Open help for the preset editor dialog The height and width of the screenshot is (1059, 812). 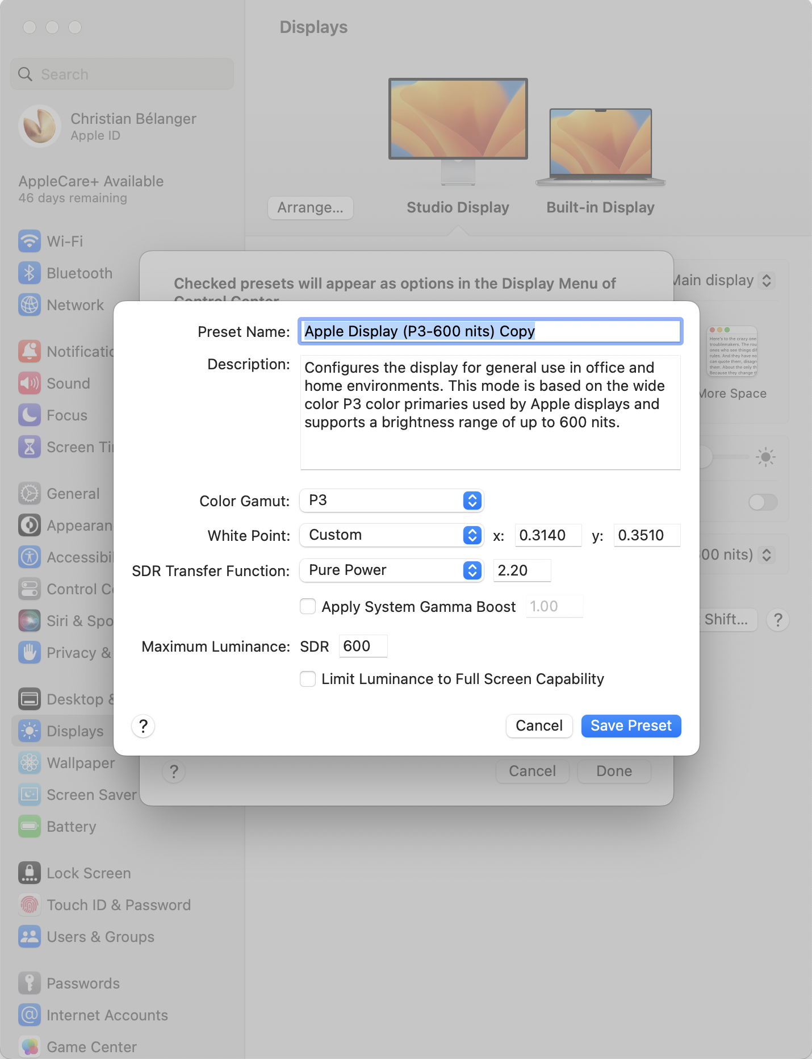click(x=143, y=726)
